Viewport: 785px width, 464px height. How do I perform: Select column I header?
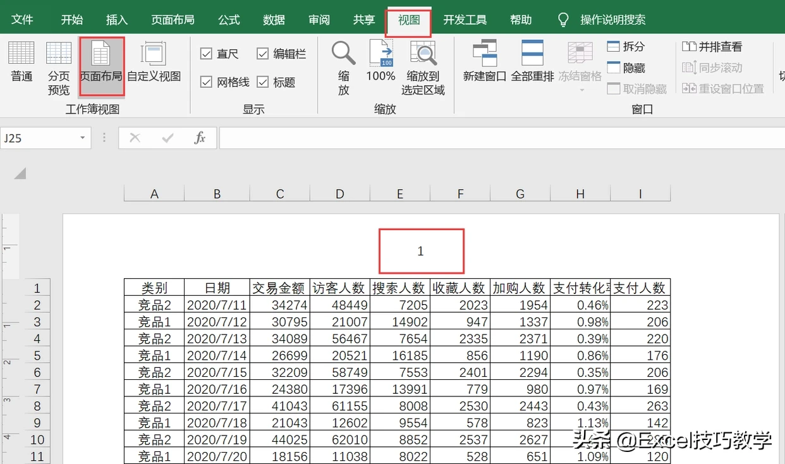640,193
